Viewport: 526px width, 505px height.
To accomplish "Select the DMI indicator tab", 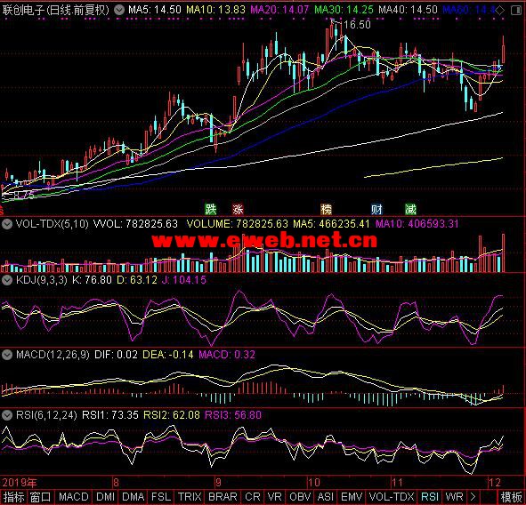I will coord(105,497).
